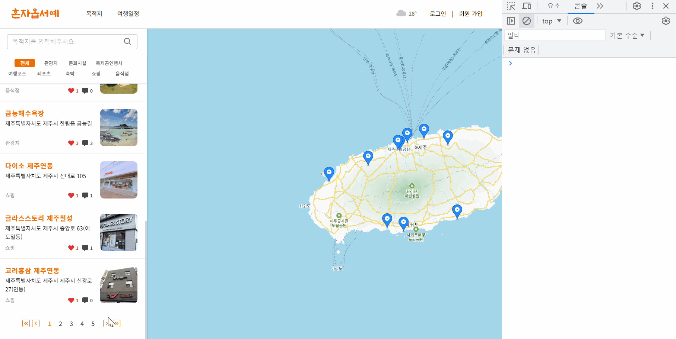
Task: Select the 음식점 category filter
Action: [122, 74]
